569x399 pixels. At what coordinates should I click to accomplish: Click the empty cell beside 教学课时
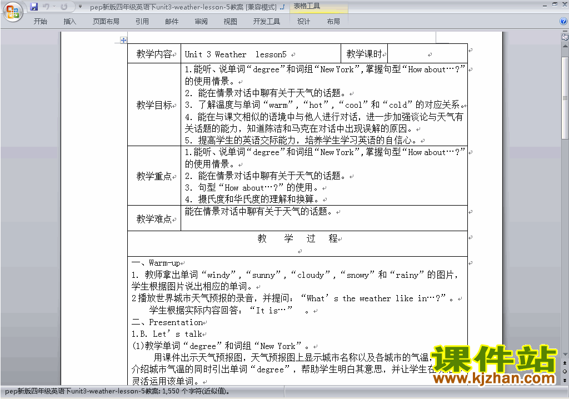427,54
